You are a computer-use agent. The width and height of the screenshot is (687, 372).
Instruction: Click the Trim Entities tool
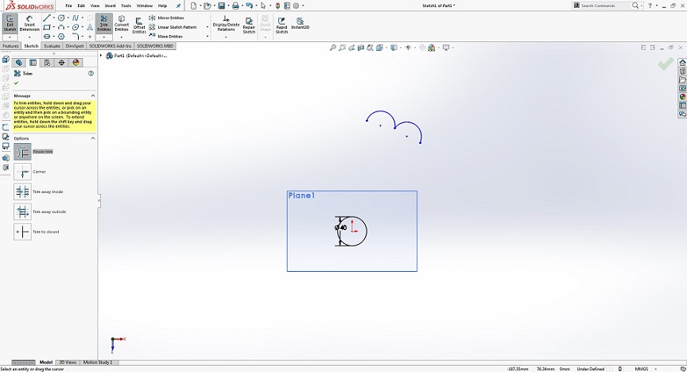point(104,24)
